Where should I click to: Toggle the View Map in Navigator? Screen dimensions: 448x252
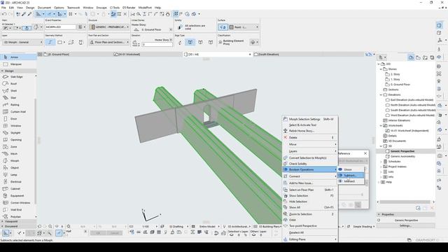[418, 57]
